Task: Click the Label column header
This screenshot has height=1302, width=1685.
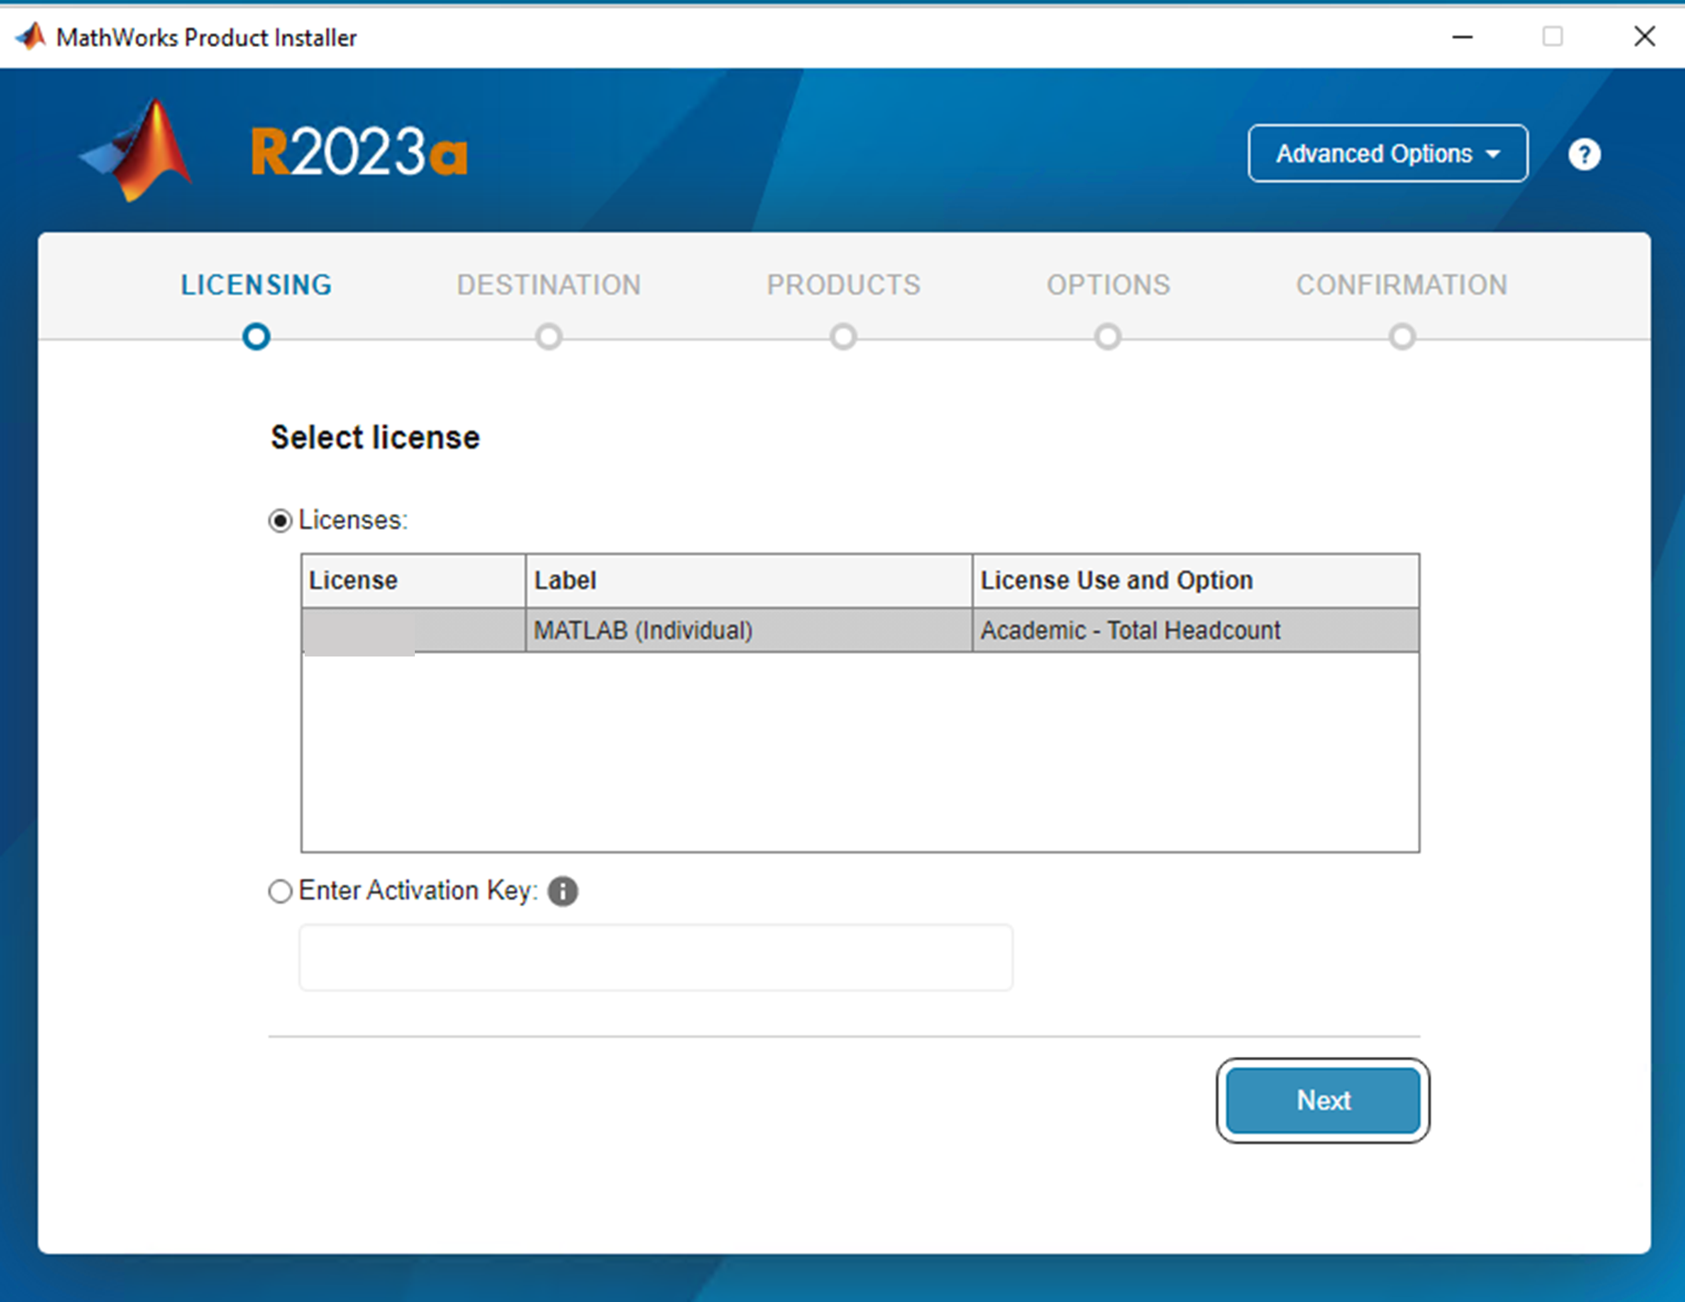Action: tap(565, 580)
